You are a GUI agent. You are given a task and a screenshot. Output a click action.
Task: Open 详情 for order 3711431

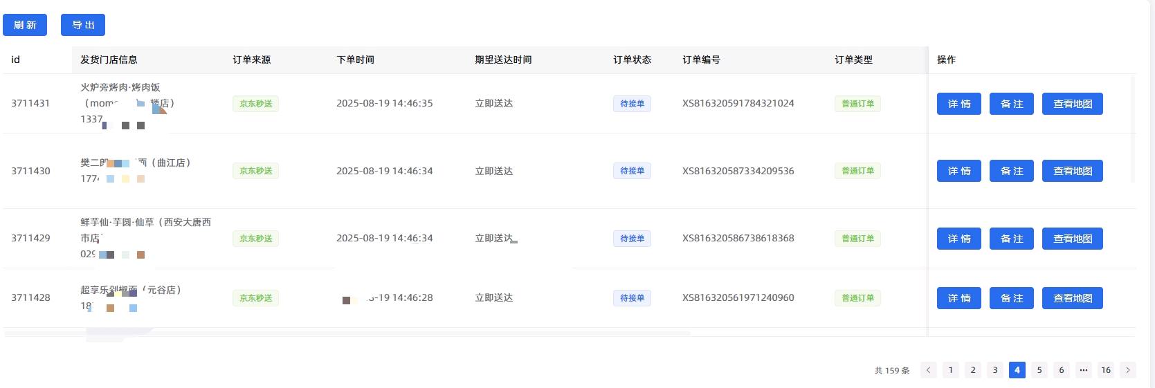[959, 104]
